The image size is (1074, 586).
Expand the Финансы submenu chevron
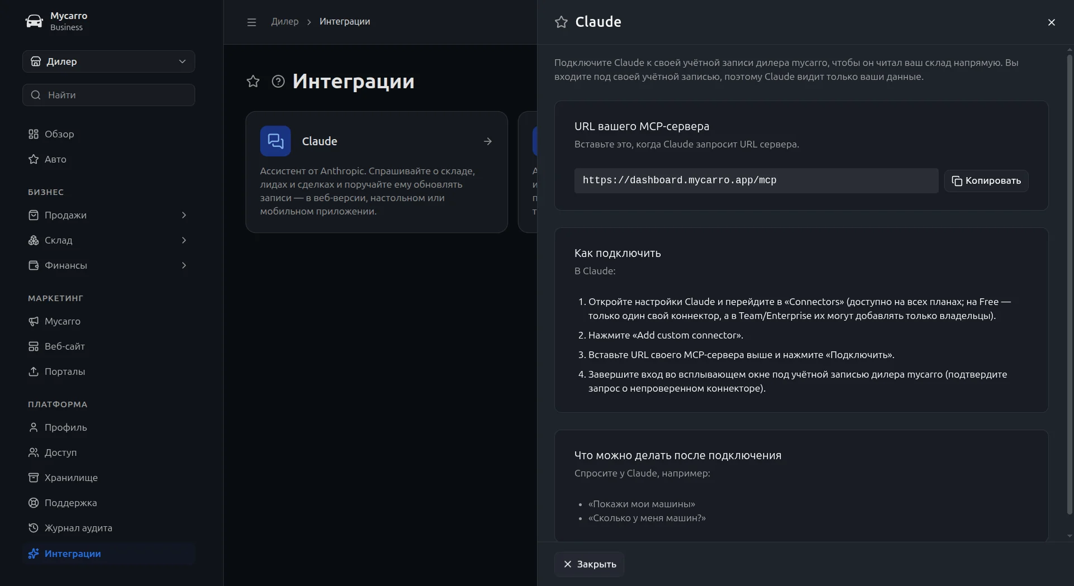coord(183,265)
